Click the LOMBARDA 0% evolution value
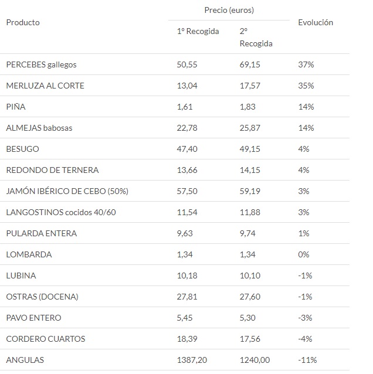The width and height of the screenshot is (373, 374). [304, 254]
